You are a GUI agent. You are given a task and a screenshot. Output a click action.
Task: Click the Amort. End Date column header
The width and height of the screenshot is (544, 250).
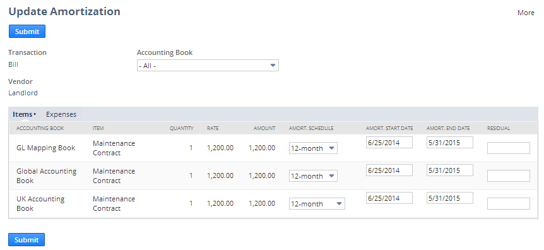point(448,129)
